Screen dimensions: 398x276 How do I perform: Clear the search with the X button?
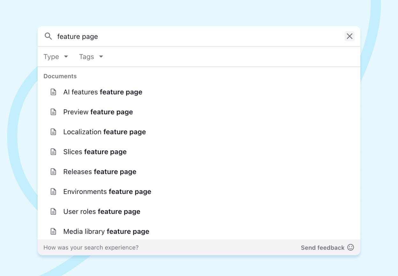[x=350, y=36]
